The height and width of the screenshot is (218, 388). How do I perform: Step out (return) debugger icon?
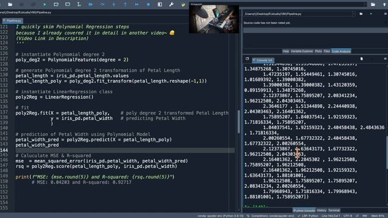point(125,4)
